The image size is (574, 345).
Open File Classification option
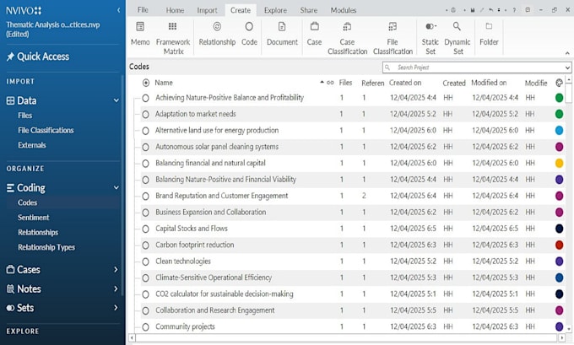[393, 38]
